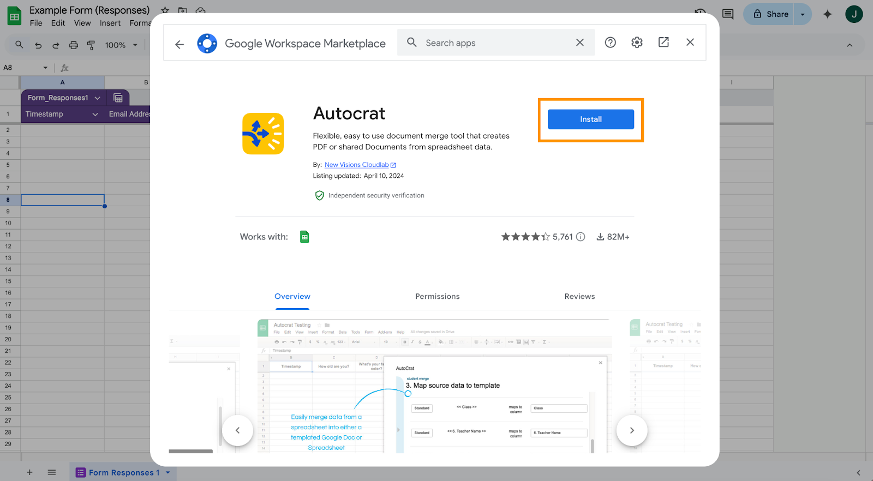Show next screenshot in carousel
This screenshot has height=481, width=873.
[632, 430]
